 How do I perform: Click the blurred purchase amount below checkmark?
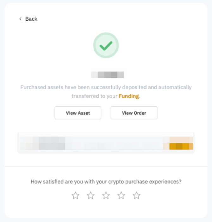(108, 75)
